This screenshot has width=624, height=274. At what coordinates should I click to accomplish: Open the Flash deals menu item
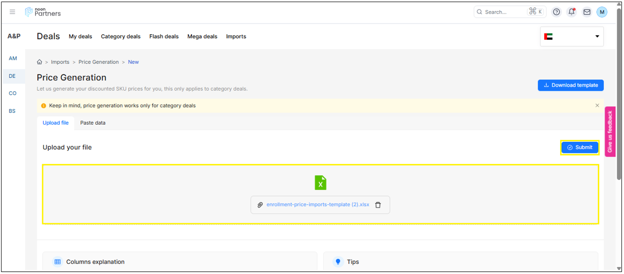[x=164, y=37]
